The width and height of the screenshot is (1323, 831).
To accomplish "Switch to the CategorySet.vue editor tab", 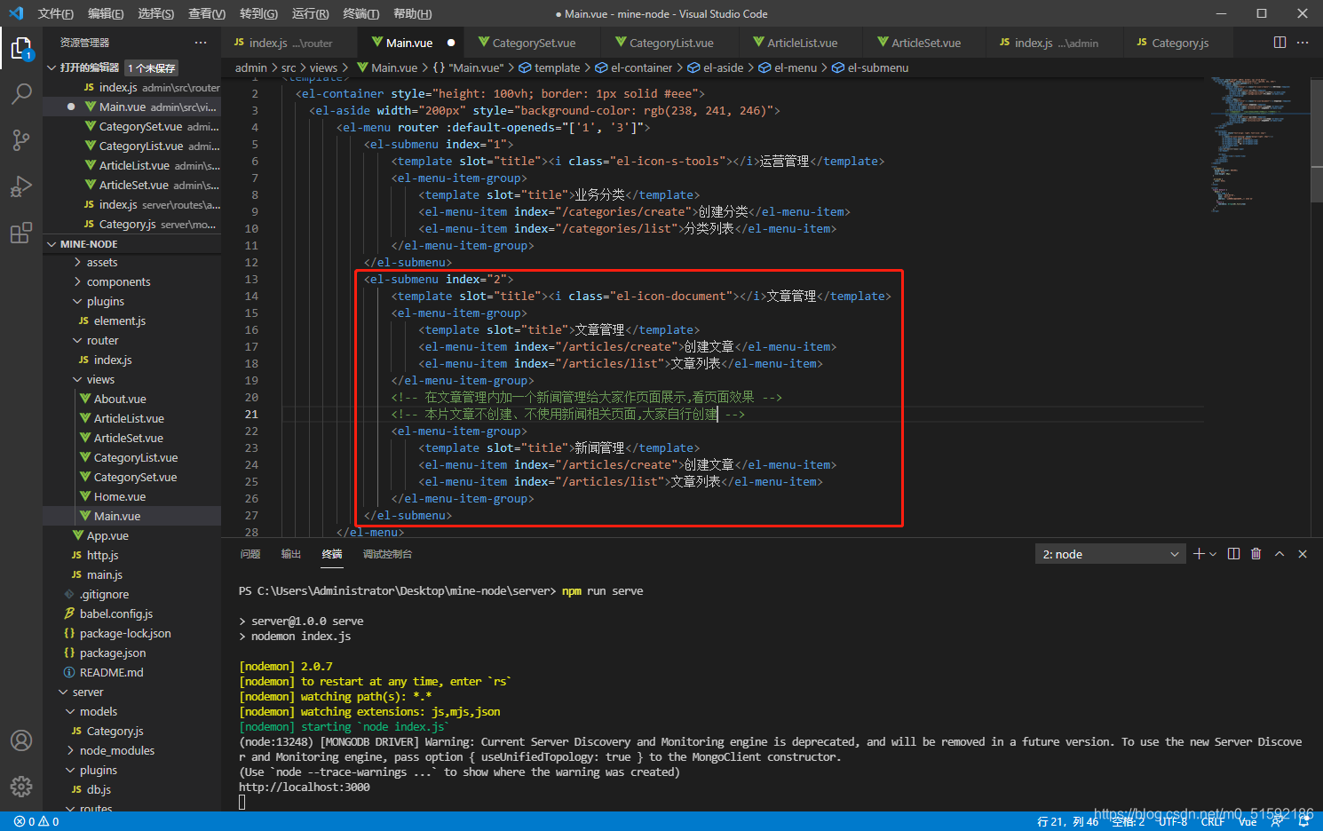I will (x=533, y=43).
